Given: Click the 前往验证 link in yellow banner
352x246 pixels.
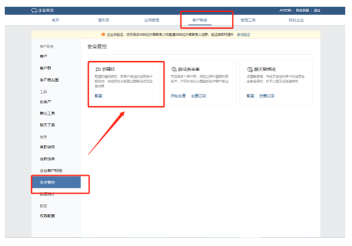Looking at the screenshot, I should [x=243, y=35].
